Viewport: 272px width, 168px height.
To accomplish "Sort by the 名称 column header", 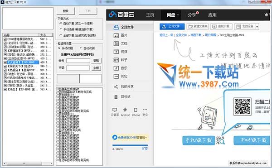I will click(21, 35).
